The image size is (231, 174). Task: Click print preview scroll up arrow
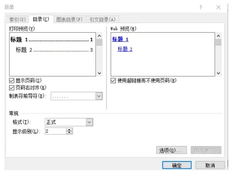[99, 36]
